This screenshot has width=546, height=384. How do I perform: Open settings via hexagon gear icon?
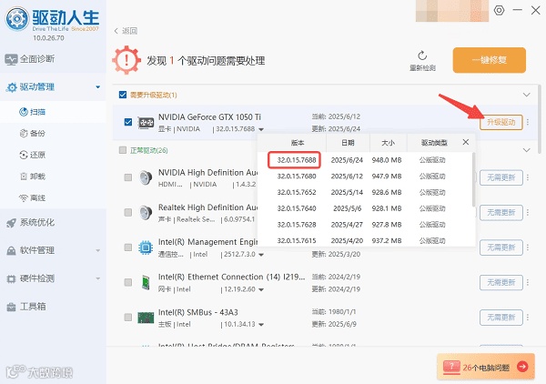tap(499, 10)
